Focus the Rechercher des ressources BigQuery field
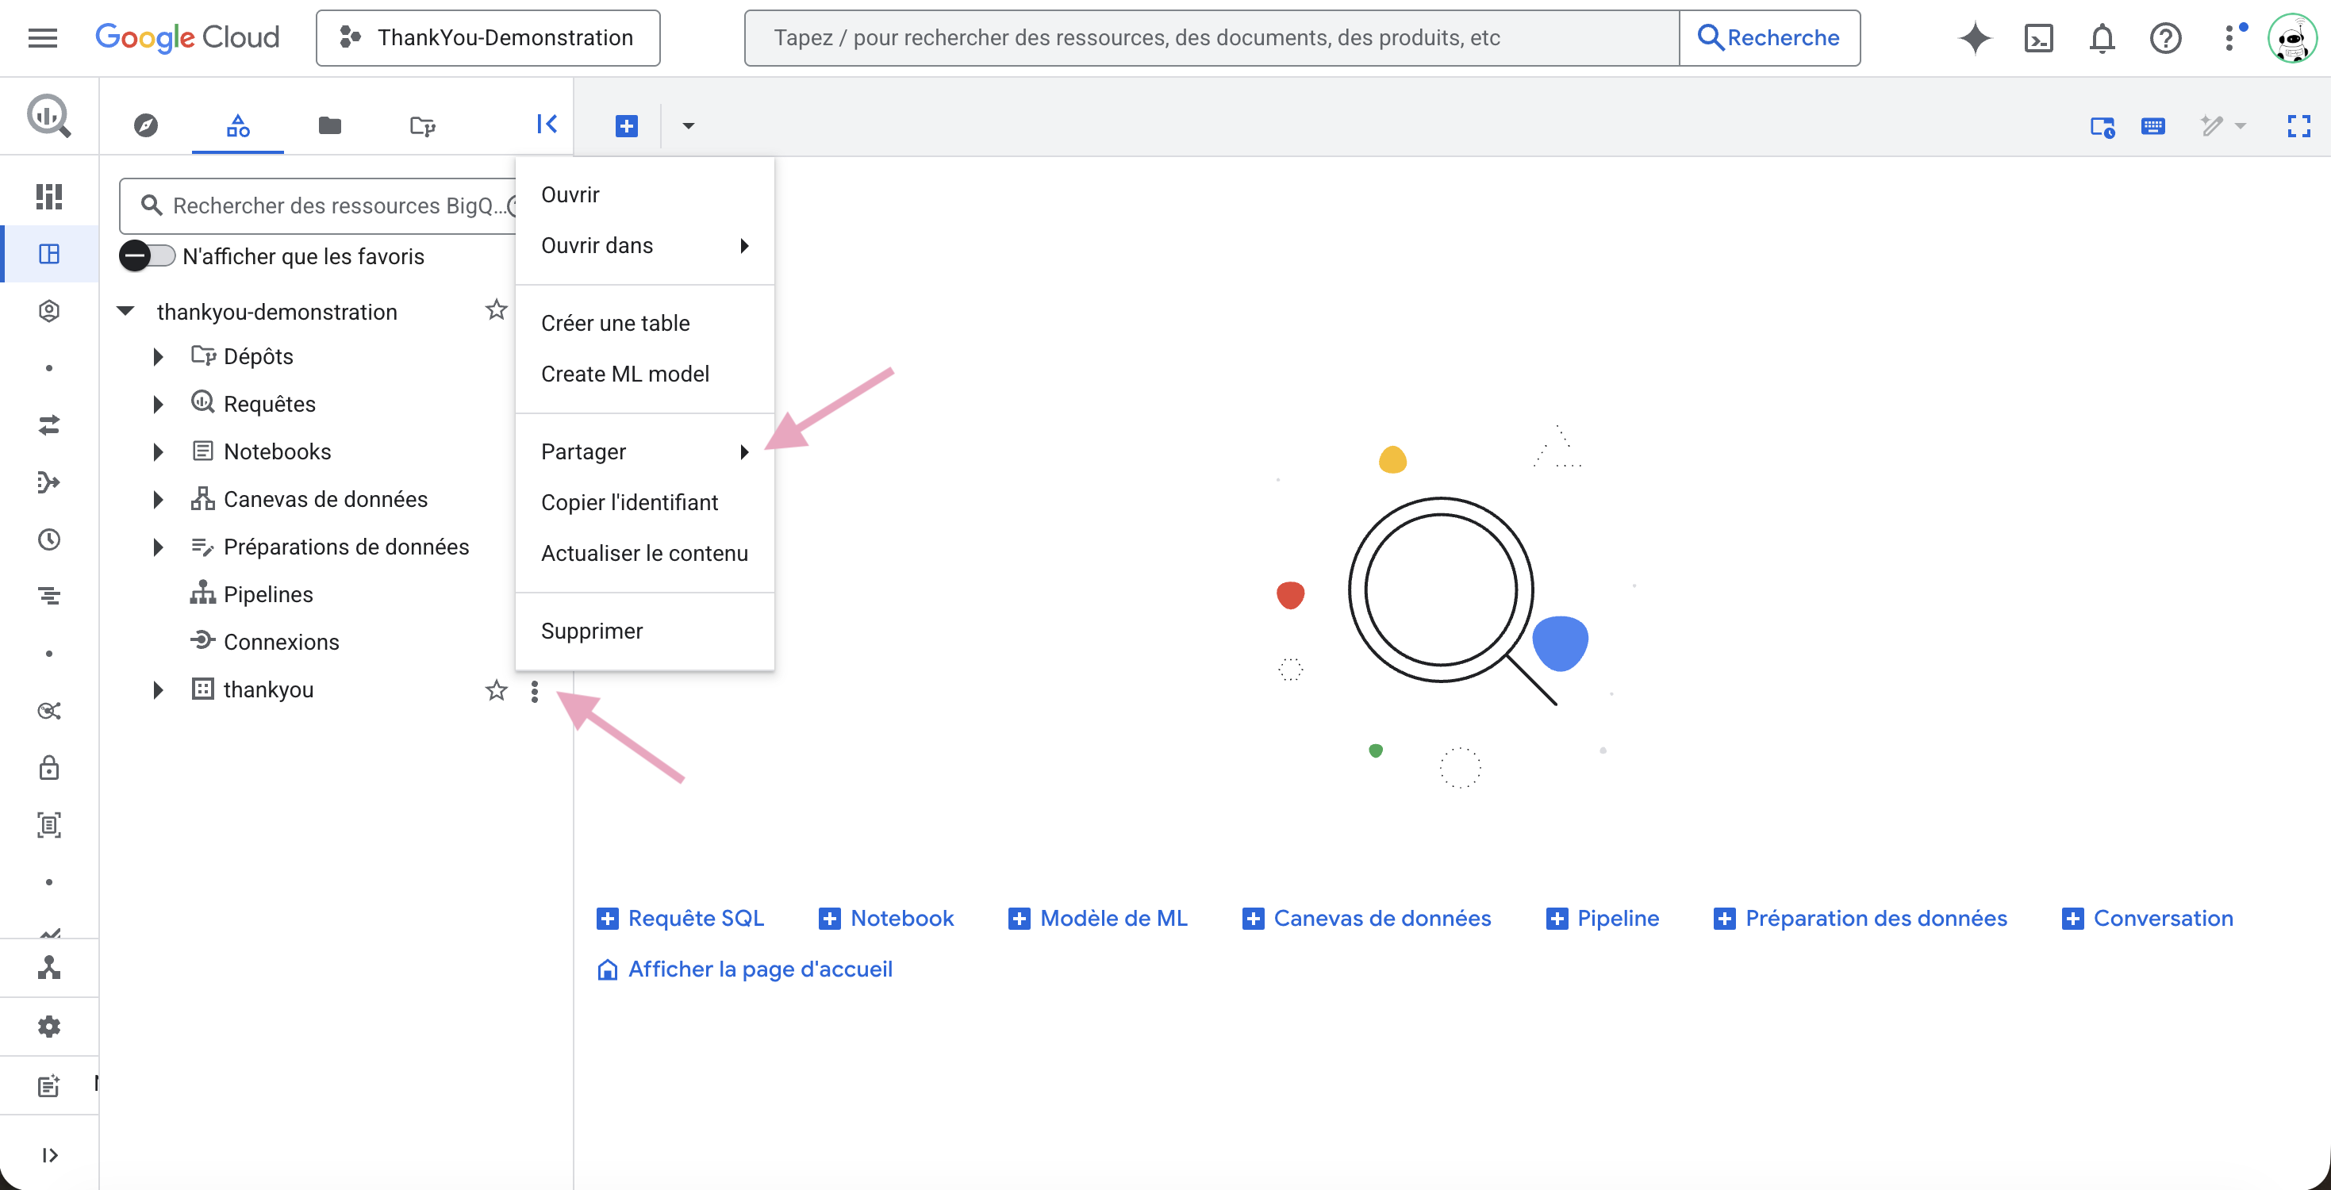This screenshot has height=1190, width=2331. pyautogui.click(x=335, y=205)
